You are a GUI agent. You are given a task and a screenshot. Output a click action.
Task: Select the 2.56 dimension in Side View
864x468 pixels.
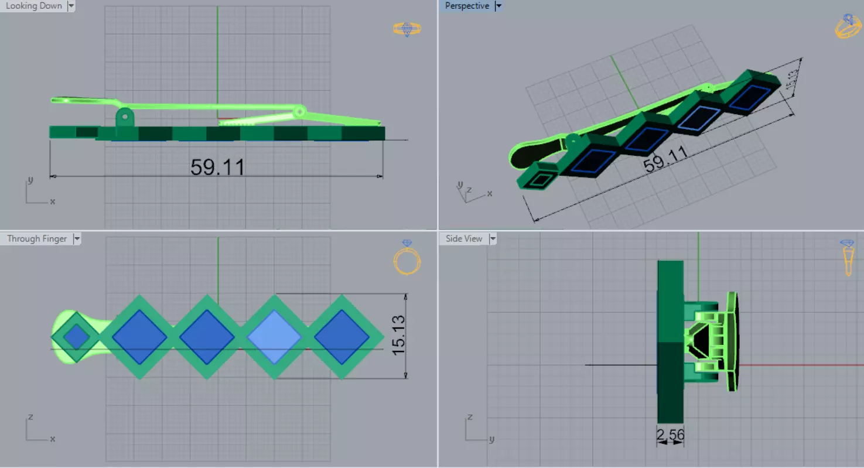670,435
